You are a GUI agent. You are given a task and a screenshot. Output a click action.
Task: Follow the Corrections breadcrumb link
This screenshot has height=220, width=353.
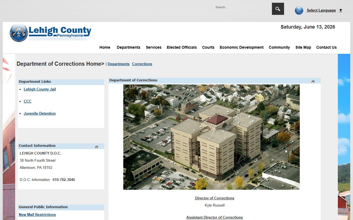[142, 64]
